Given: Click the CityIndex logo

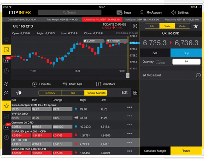Looking at the screenshot, I should [x=20, y=13].
